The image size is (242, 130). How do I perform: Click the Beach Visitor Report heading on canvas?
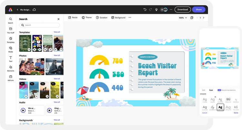(x=157, y=70)
